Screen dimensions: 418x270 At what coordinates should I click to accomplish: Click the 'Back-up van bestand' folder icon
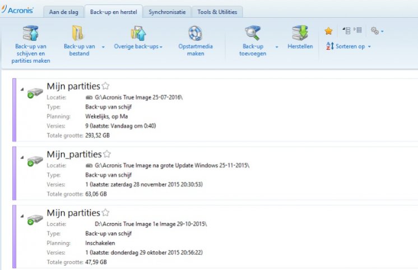click(x=77, y=32)
